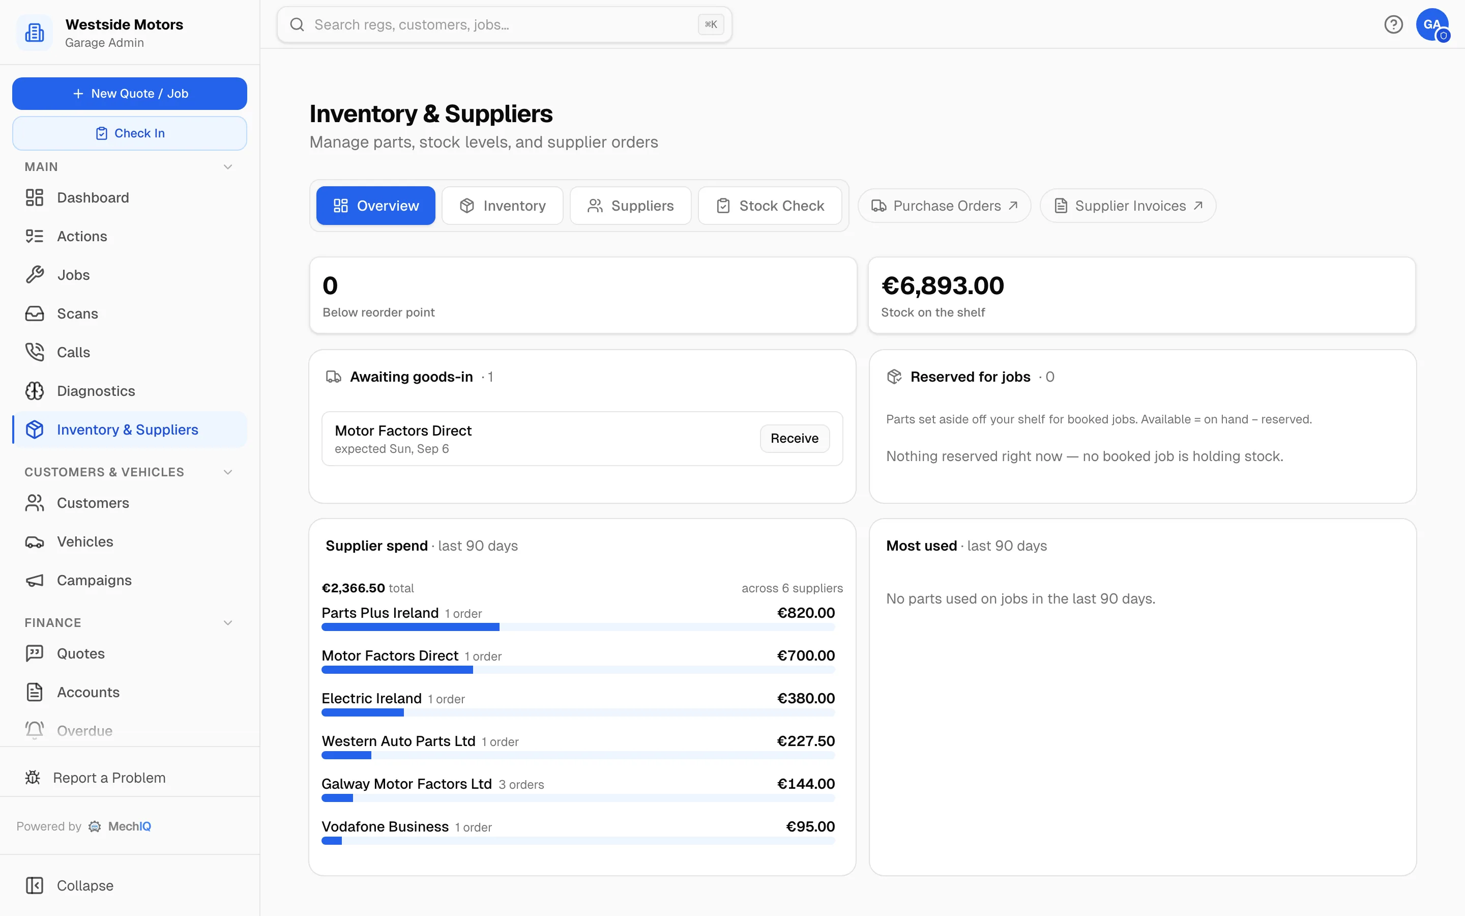Open the Suppliers tab

click(630, 206)
